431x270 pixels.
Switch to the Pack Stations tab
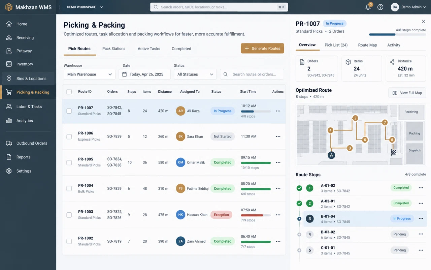coord(114,49)
